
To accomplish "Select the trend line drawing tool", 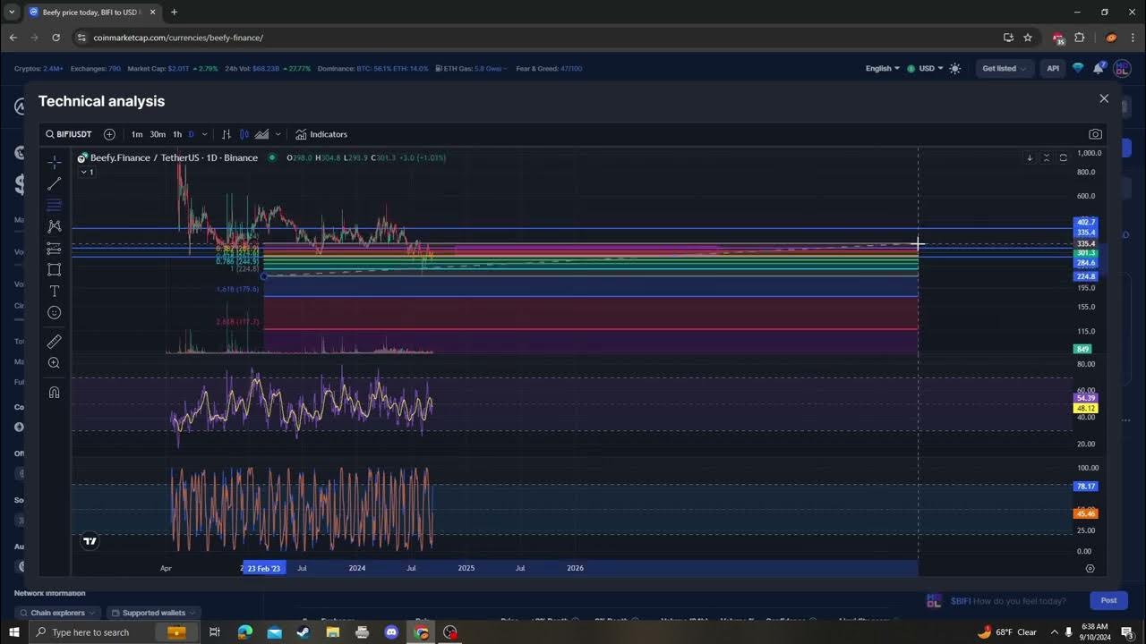I will click(54, 183).
